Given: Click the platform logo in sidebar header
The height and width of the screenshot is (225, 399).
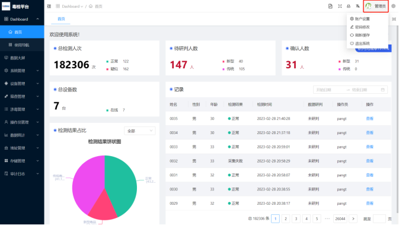Looking at the screenshot, I should tap(6, 7).
